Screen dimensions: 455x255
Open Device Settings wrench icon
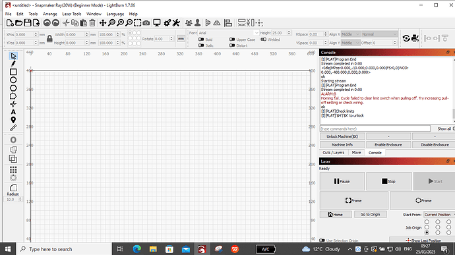(176, 23)
